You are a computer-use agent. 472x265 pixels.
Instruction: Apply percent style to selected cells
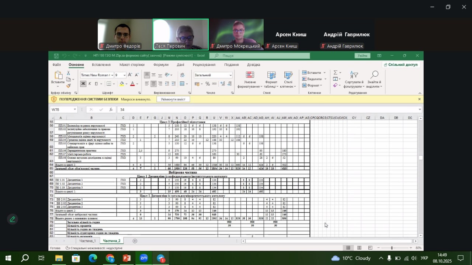[208, 84]
